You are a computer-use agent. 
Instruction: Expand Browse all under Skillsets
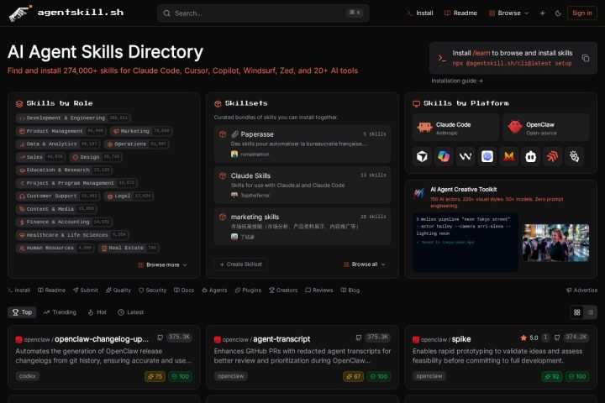tap(364, 264)
